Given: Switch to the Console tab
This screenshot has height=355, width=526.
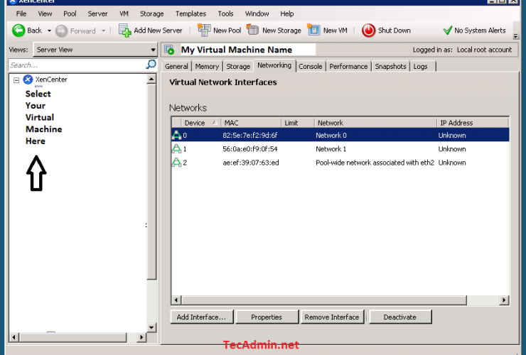Looking at the screenshot, I should pyautogui.click(x=310, y=66).
